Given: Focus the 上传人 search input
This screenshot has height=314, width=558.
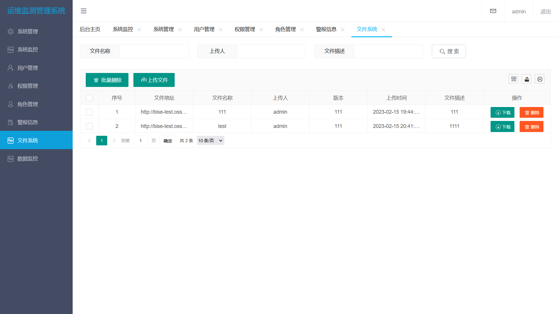Looking at the screenshot, I should [x=271, y=51].
